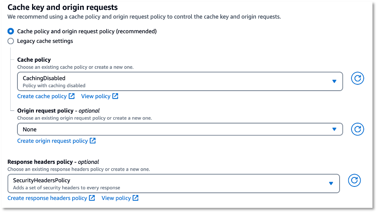Open the Create response headers policy link
The image size is (378, 213).
pos(47,198)
